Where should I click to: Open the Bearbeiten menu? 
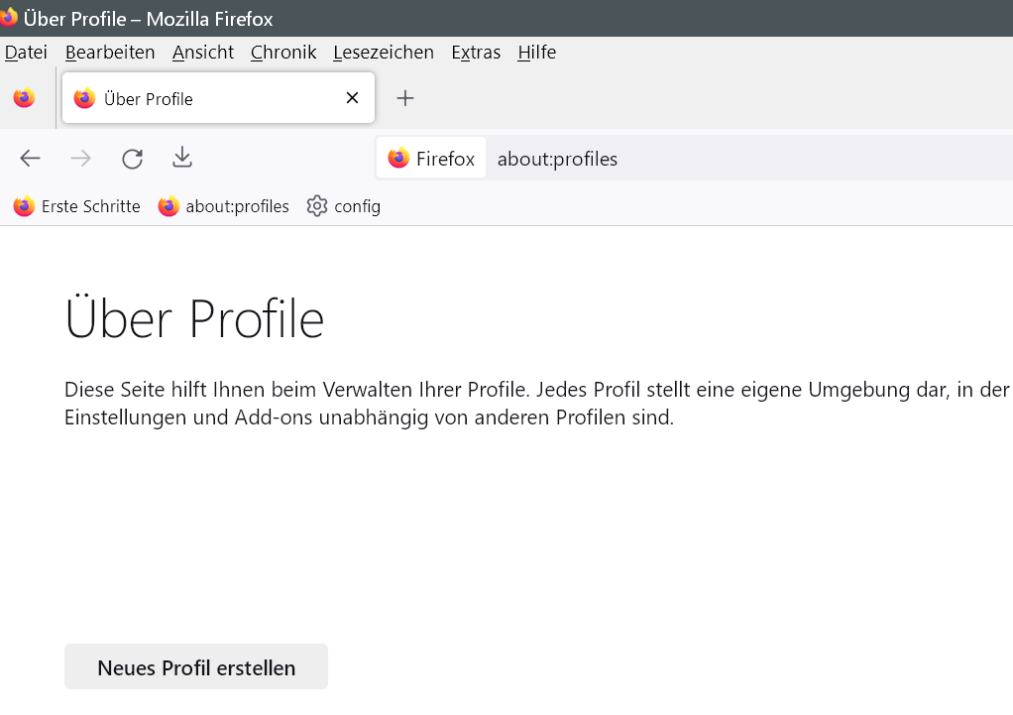pyautogui.click(x=110, y=53)
